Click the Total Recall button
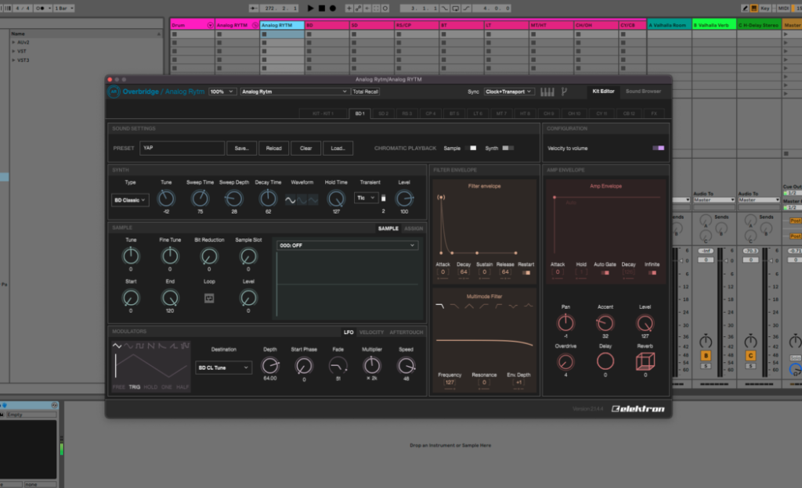This screenshot has width=802, height=488. 365,91
